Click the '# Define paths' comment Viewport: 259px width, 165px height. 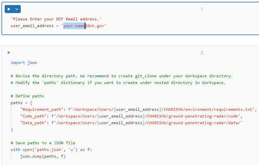[27, 96]
